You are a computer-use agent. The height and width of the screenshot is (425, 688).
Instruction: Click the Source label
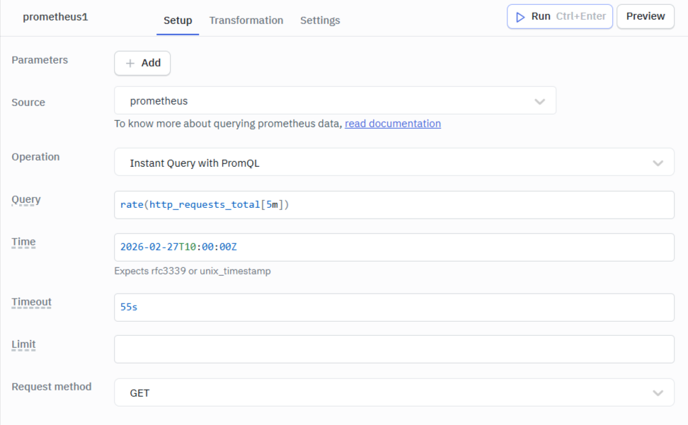click(x=28, y=103)
